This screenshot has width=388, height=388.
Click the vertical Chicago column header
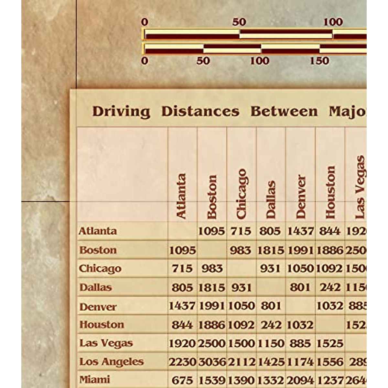coord(241,193)
